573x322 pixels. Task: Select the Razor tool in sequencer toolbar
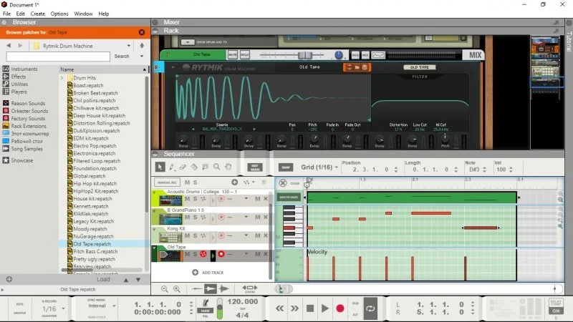point(194,167)
